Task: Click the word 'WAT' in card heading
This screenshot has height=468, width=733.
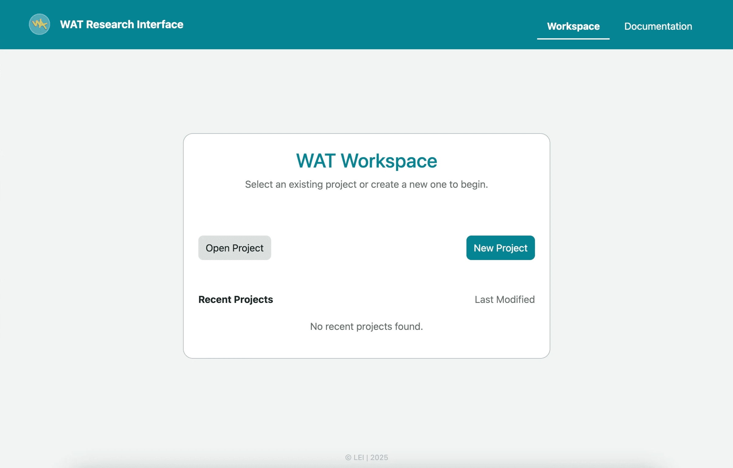Action: pos(316,161)
